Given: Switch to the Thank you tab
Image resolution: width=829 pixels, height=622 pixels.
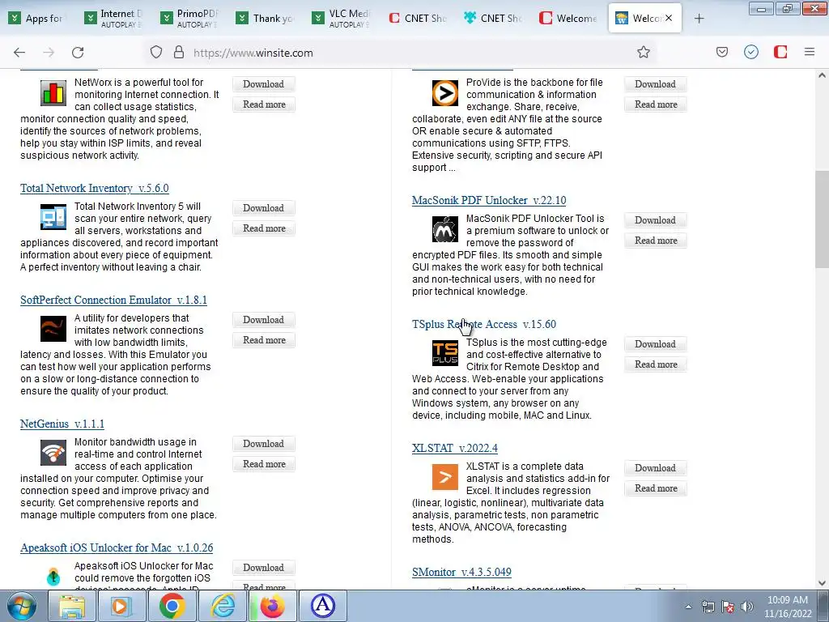Looking at the screenshot, I should (266, 19).
